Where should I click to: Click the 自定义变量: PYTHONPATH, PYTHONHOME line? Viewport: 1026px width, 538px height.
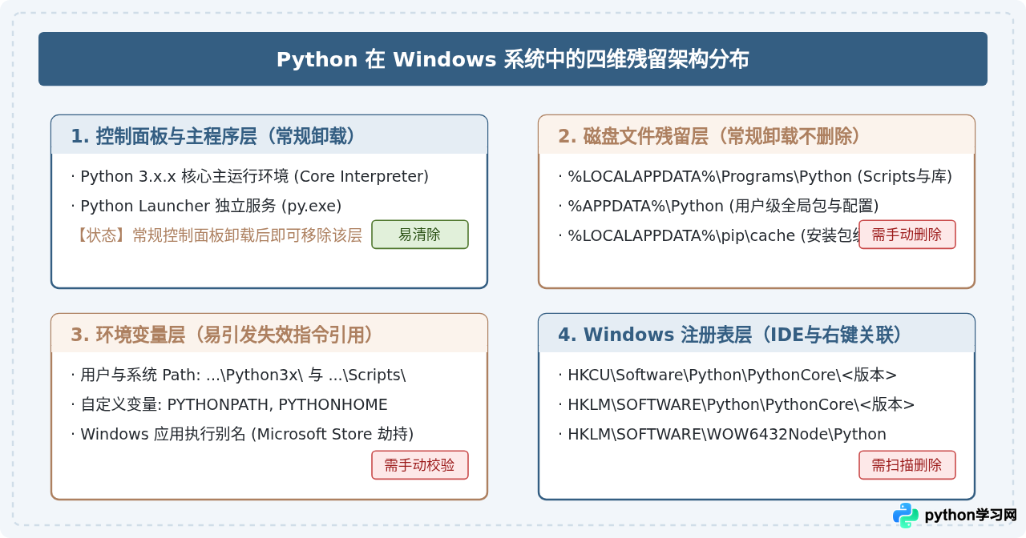click(x=229, y=404)
